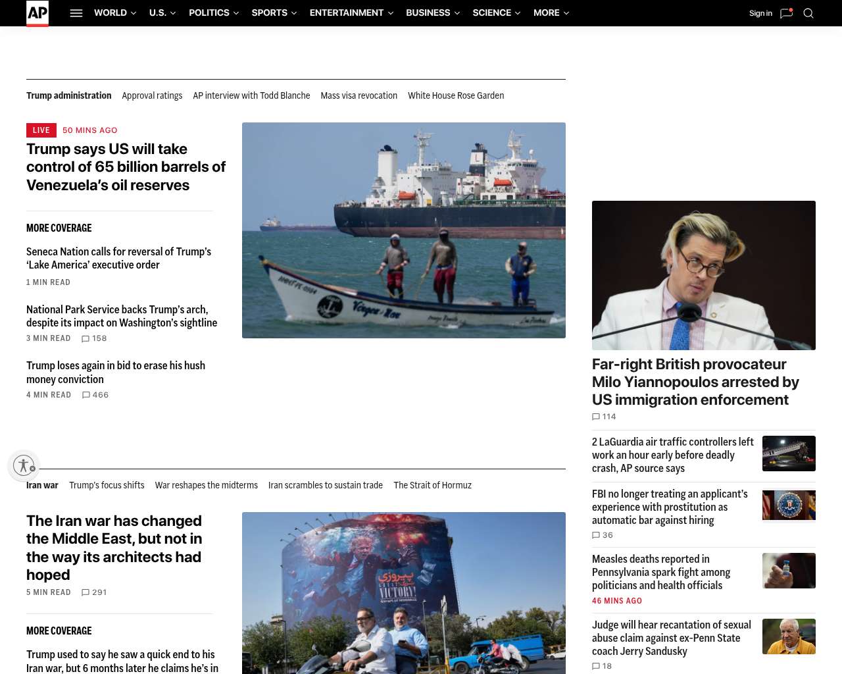Viewport: 842px width, 674px height.
Task: Click the Sign in link
Action: tap(760, 13)
